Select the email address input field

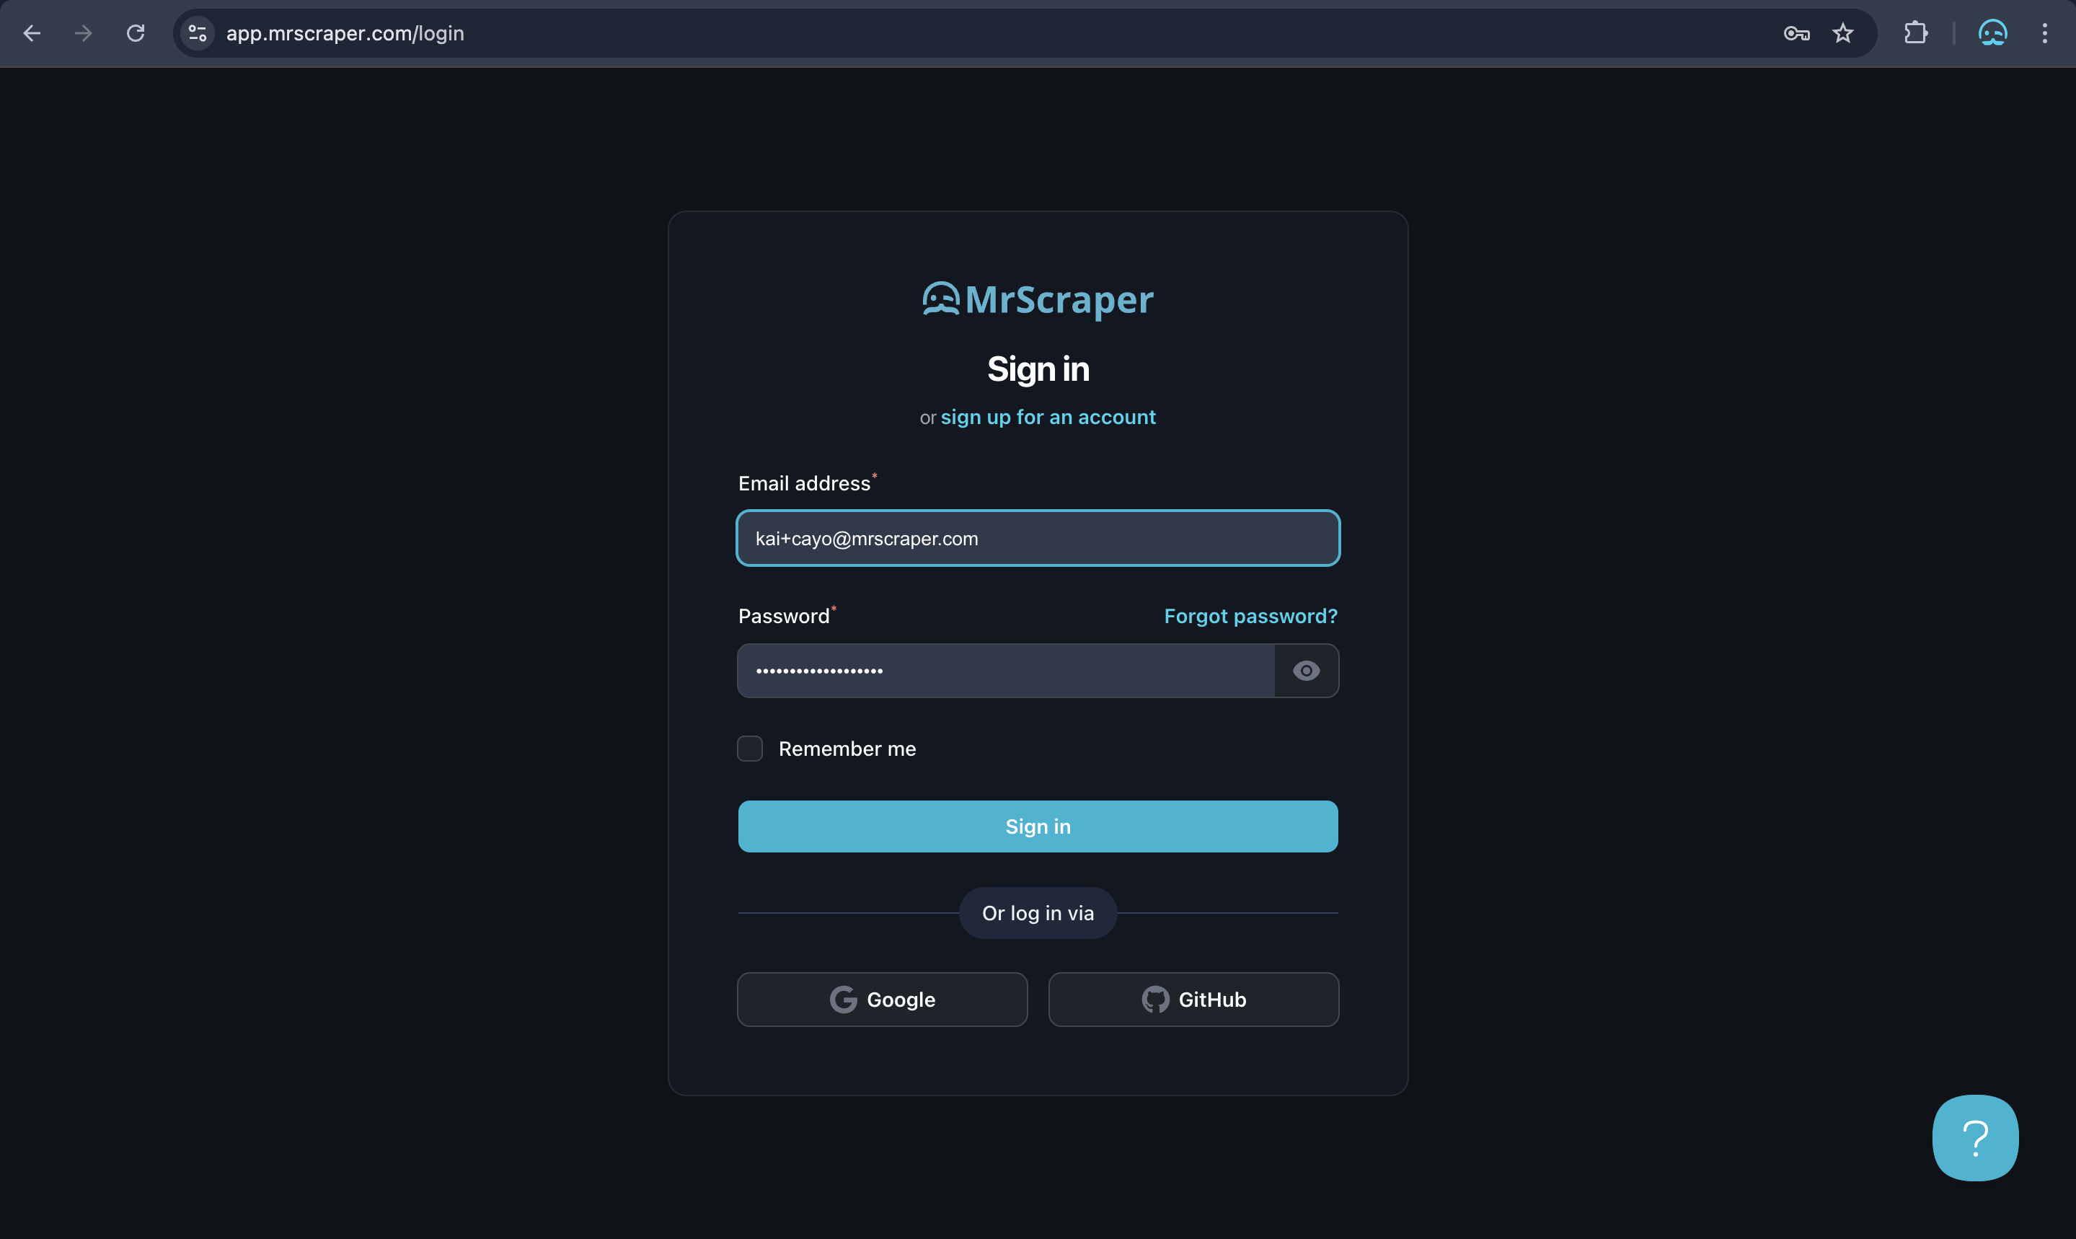tap(1038, 537)
